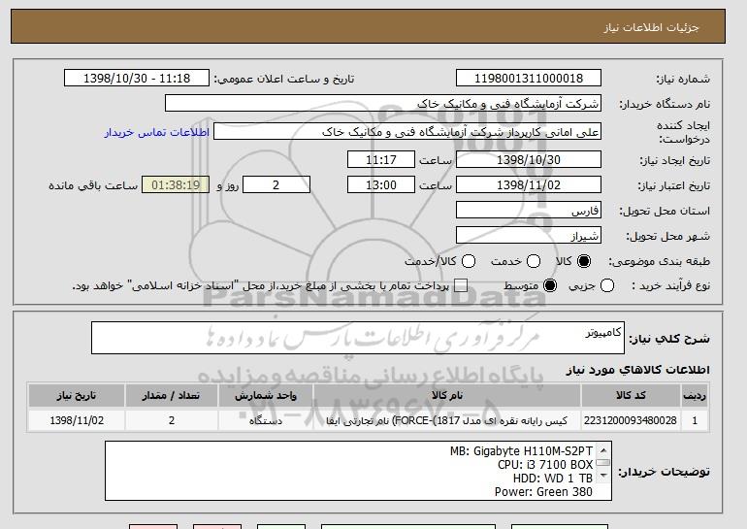Viewport: 747px width, 529px height.
Task: Click row number 1 in the goods table
Action: click(x=695, y=420)
